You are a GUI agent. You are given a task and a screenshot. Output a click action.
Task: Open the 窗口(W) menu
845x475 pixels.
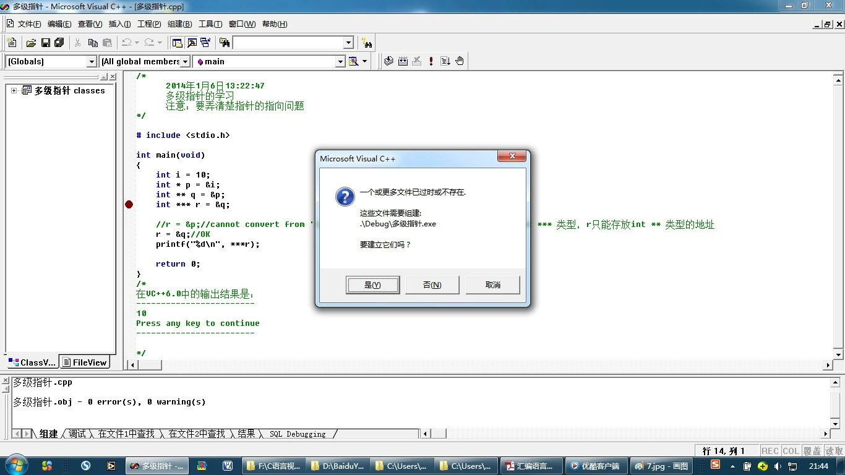242,24
